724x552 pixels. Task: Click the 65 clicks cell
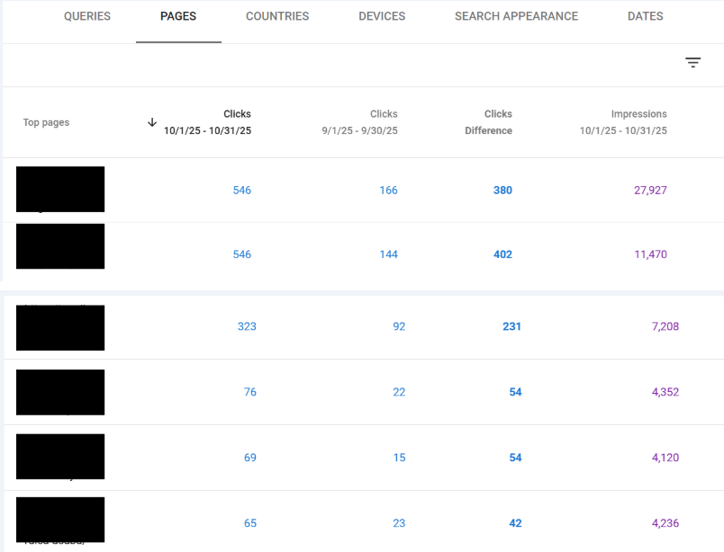(249, 523)
